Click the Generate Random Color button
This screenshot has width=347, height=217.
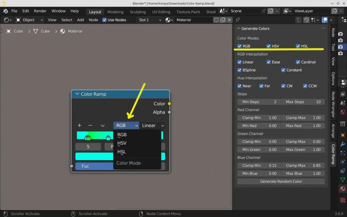pyautogui.click(x=281, y=181)
